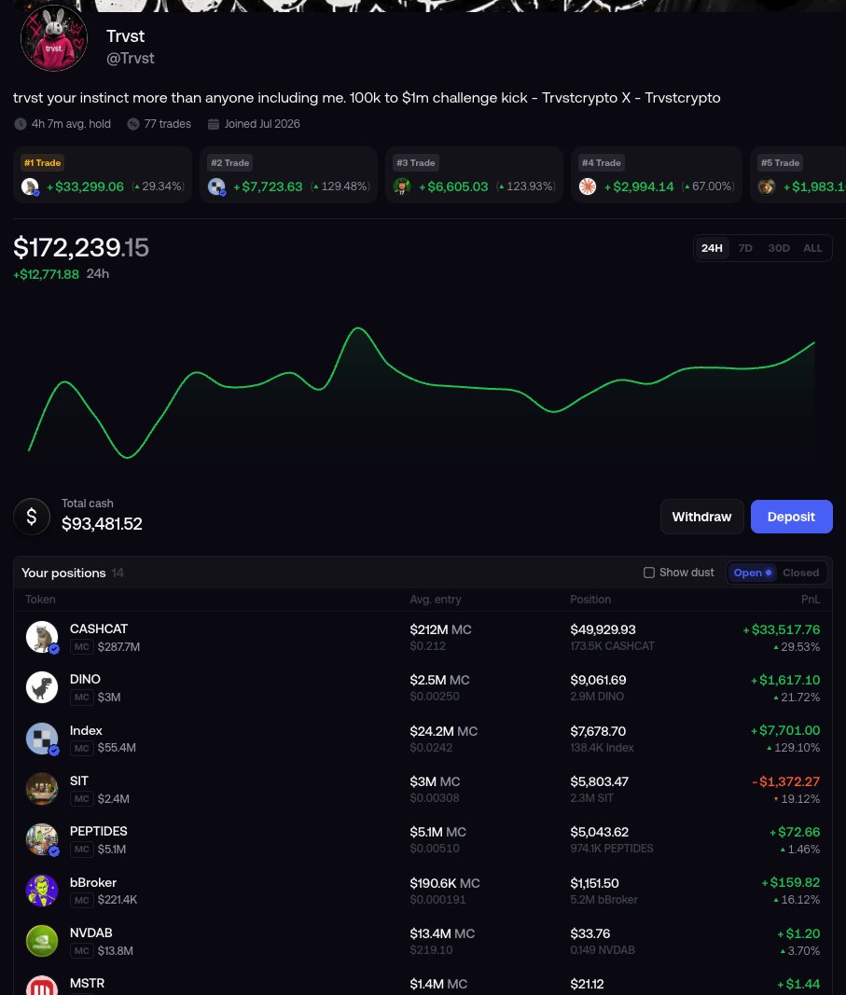Click the portfolio balance $172,239.15

click(80, 247)
